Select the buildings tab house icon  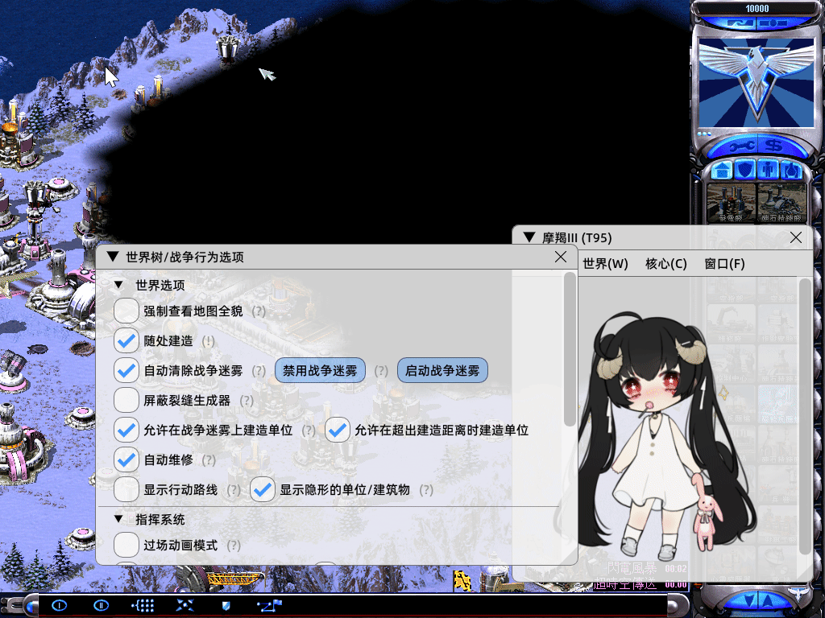722,170
